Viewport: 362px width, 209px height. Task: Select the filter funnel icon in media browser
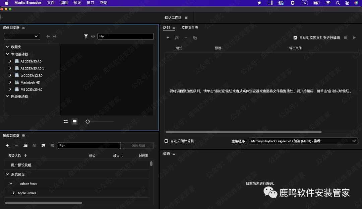86,36
